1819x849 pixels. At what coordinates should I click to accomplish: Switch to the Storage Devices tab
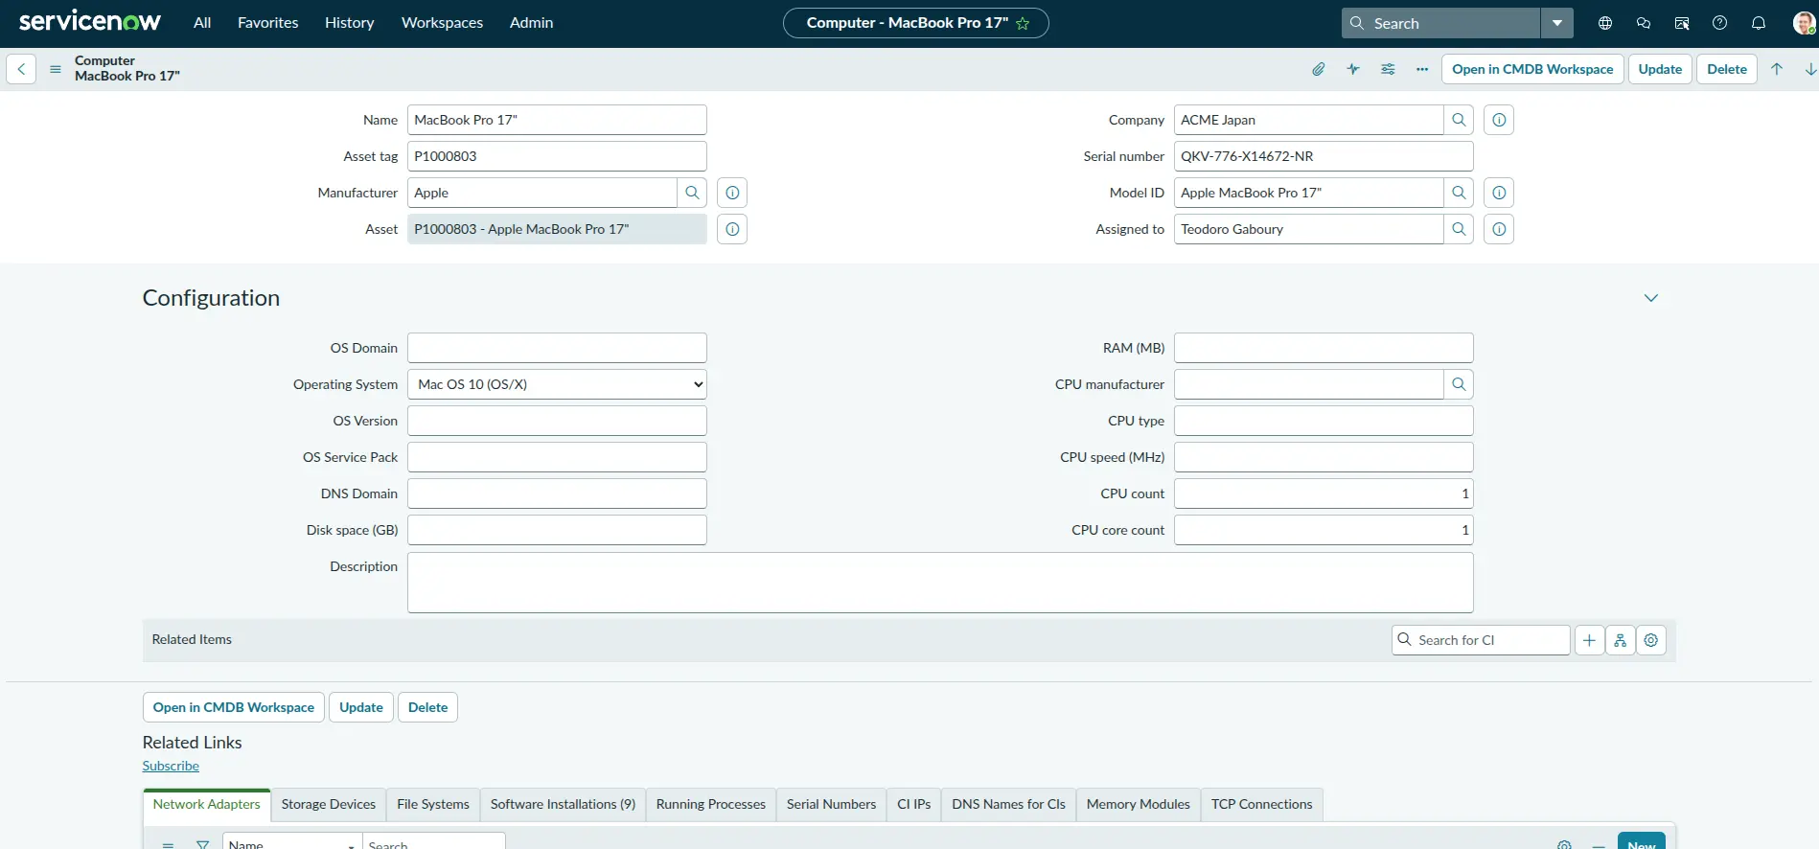point(329,805)
